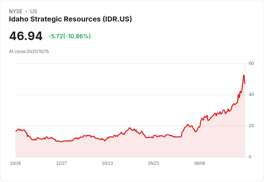Screen dimensions: 264x182
Task: Click the 60 price axis label
Action: pyautogui.click(x=251, y=63)
